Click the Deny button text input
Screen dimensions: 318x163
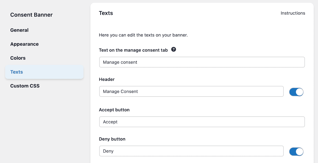[x=191, y=151]
